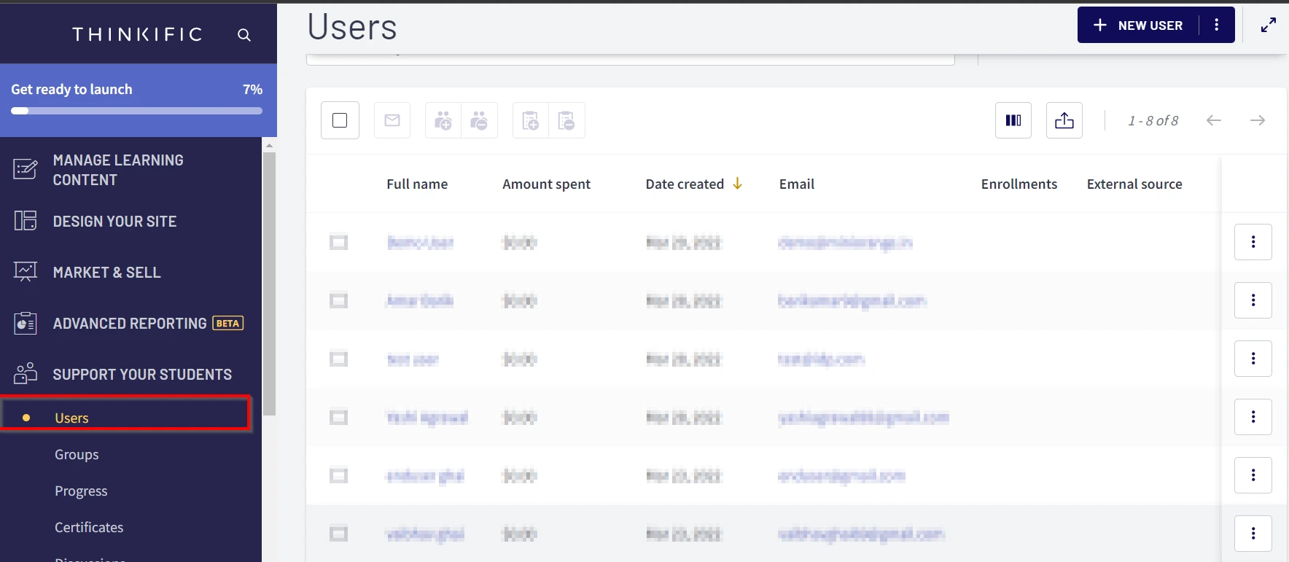Click the 7% launch progress text
Viewport: 1289px width, 562px height.
point(252,89)
